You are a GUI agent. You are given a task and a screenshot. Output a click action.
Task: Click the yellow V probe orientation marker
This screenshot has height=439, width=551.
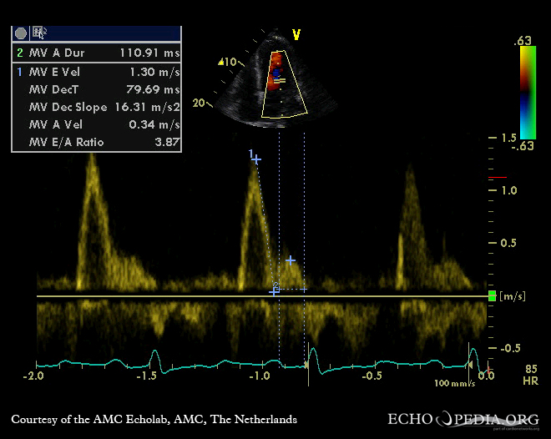[296, 34]
